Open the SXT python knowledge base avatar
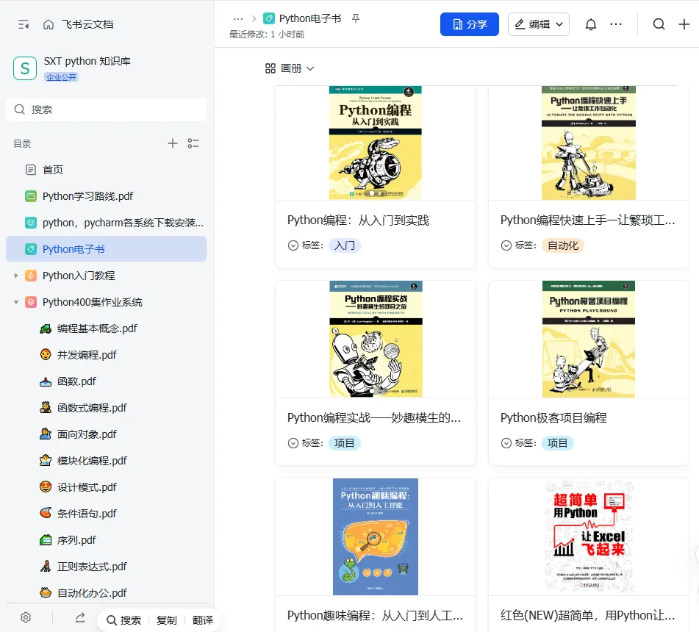This screenshot has width=699, height=632. 25,68
